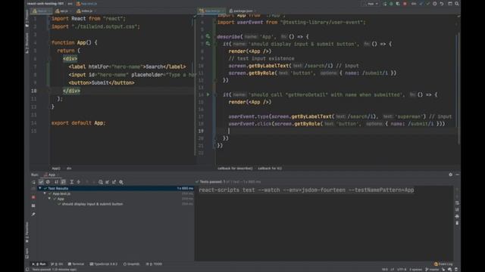Rerun tests using left rerun icon

click(x=33, y=182)
